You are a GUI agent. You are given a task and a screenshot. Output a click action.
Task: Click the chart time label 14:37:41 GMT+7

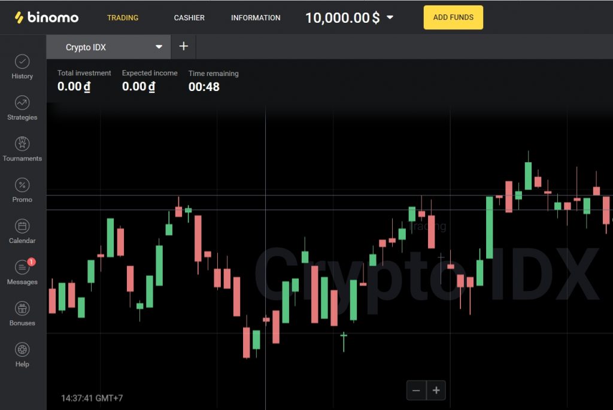(92, 398)
